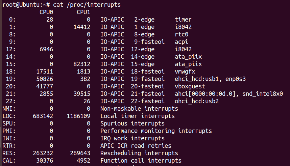
Task: Click the IRQ work interrupts text
Action: (x=132, y=138)
